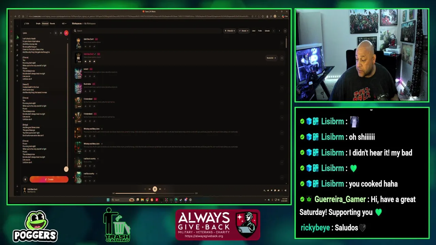
Task: Open the i call bs in country song
Action: click(90, 159)
